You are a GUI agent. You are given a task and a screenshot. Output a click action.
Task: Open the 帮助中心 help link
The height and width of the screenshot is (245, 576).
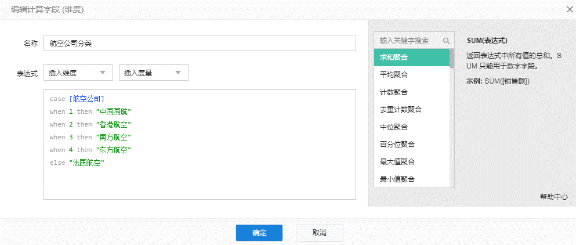(x=553, y=197)
